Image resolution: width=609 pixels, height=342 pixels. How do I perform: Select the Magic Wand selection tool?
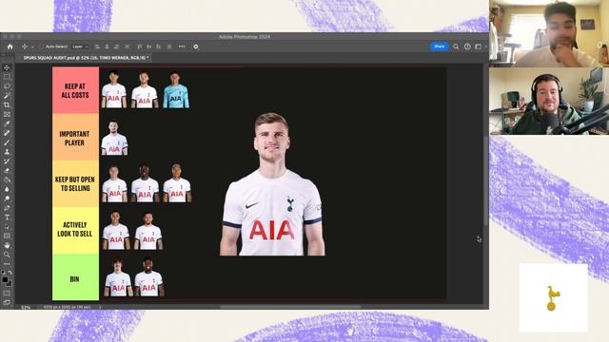coord(7,96)
